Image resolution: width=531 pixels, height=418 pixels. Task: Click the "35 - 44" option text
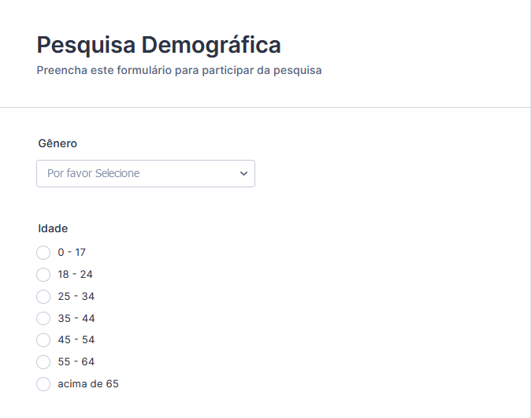(x=76, y=319)
